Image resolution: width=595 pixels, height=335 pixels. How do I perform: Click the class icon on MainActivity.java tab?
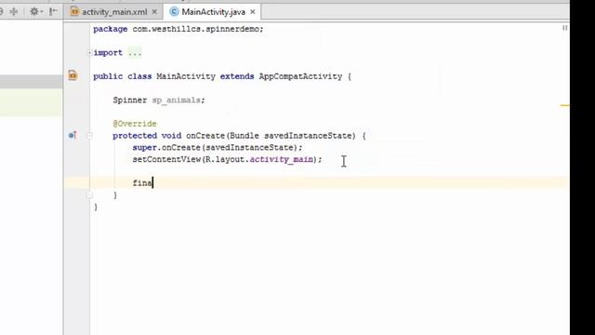[x=174, y=12]
